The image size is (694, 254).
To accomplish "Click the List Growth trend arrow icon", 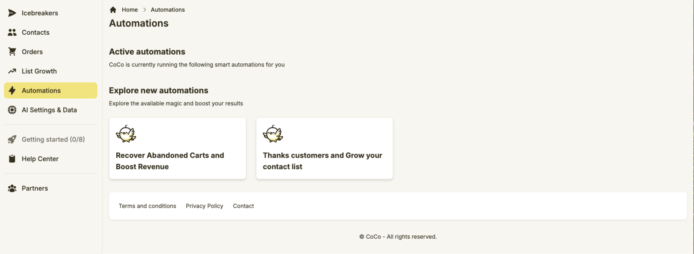I will [x=12, y=71].
